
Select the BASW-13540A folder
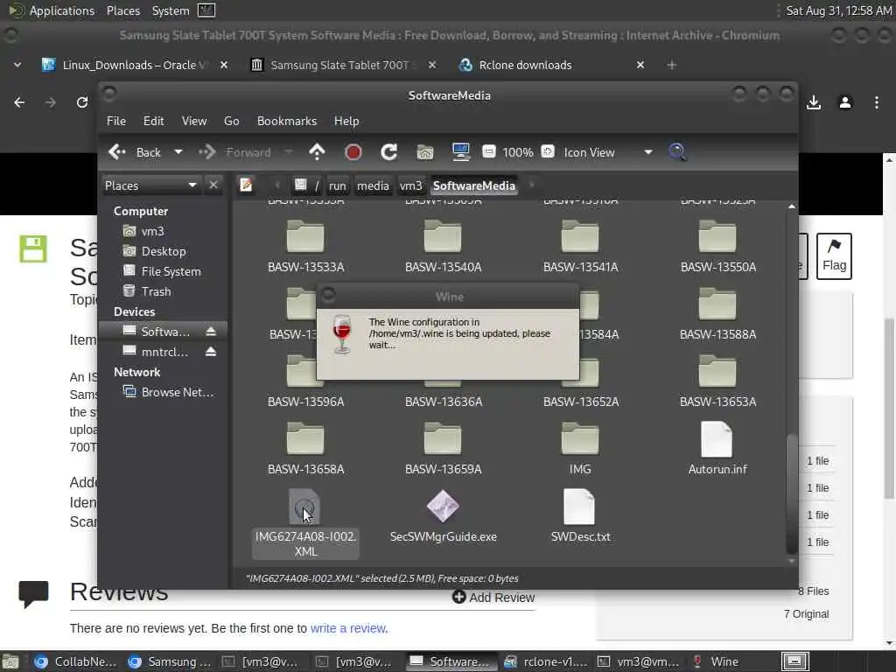(x=444, y=247)
